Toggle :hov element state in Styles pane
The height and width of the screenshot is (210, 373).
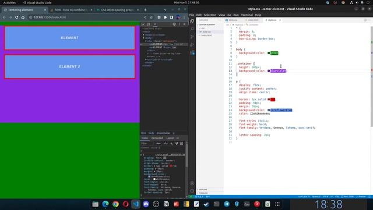tap(158, 143)
